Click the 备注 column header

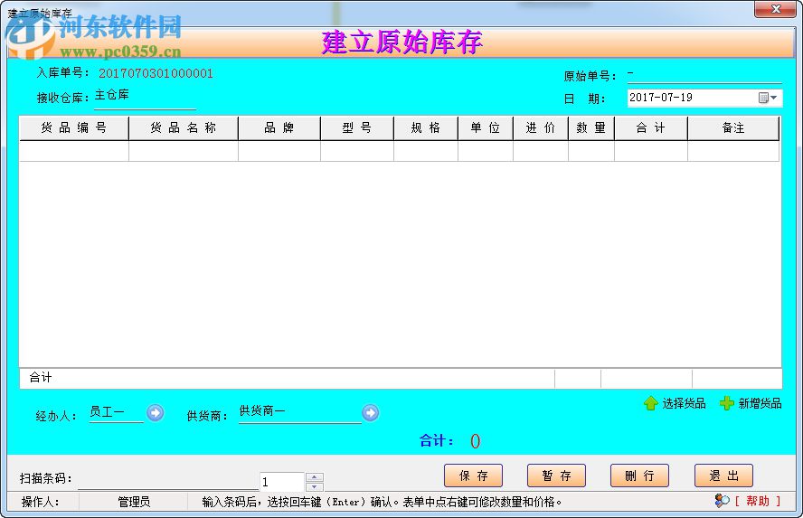coord(733,128)
